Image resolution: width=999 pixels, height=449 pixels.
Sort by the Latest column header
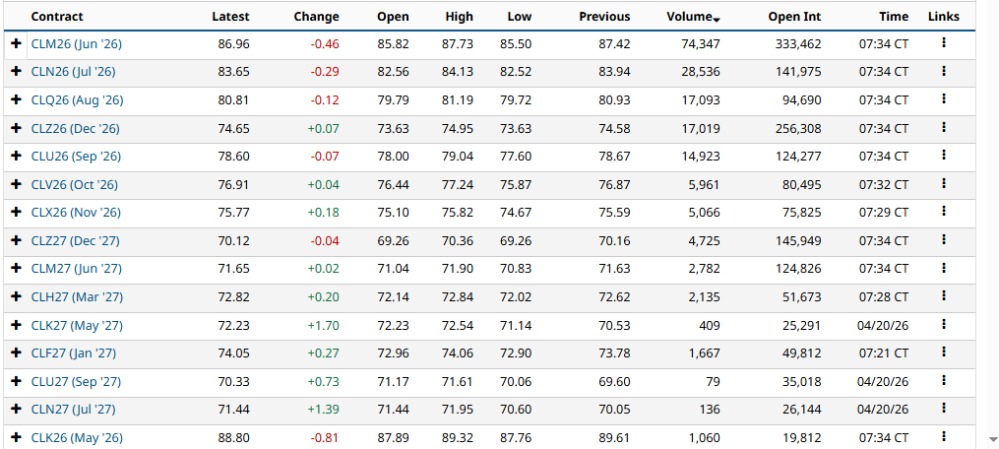[x=230, y=17]
